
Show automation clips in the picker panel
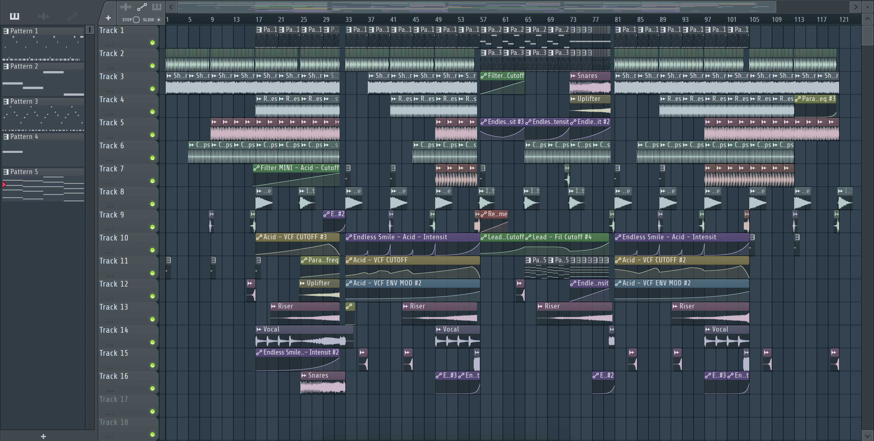click(72, 16)
